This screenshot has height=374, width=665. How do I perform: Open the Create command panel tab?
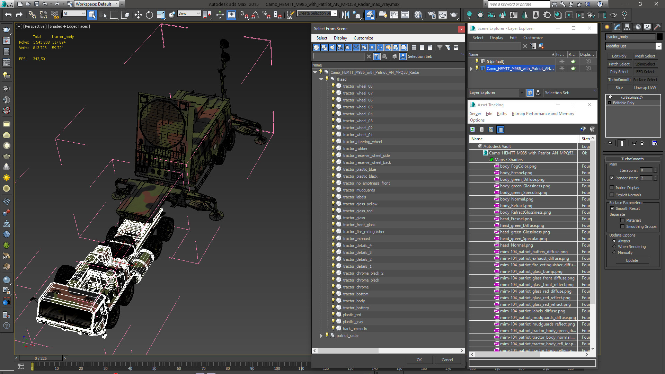607,27
